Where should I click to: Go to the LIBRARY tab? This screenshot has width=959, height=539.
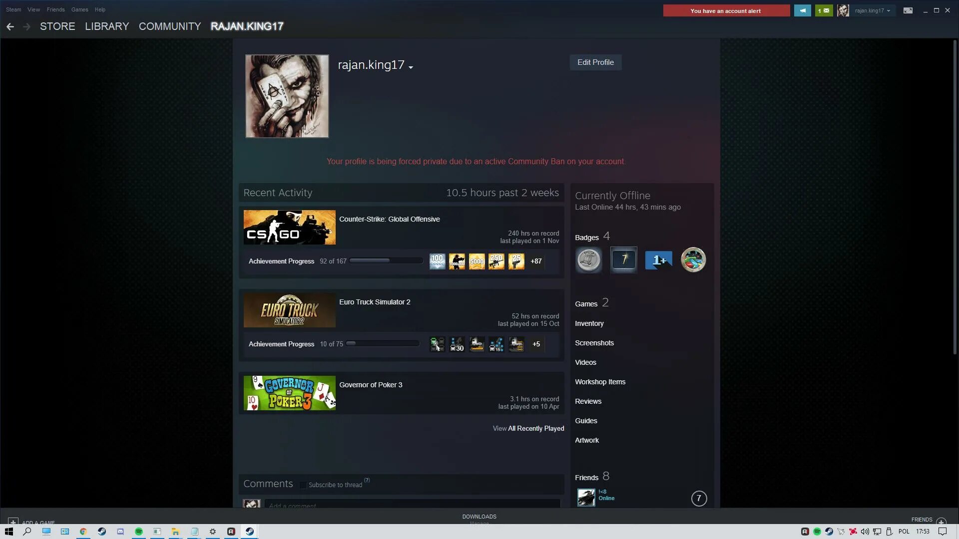tap(107, 26)
